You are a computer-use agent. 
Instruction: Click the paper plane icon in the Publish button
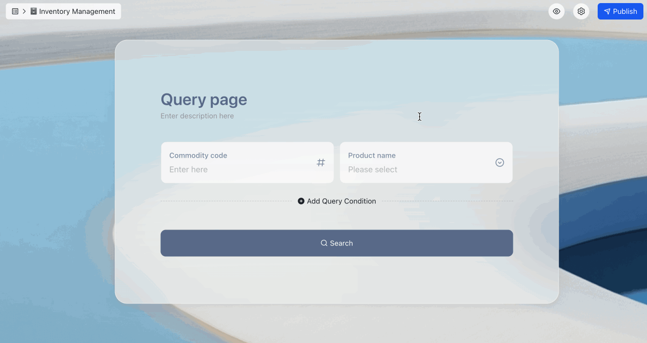pyautogui.click(x=607, y=11)
